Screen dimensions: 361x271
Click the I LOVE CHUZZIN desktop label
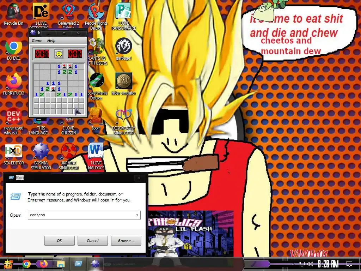pyautogui.click(x=68, y=131)
